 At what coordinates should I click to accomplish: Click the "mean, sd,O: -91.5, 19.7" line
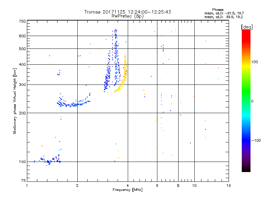tap(224, 13)
